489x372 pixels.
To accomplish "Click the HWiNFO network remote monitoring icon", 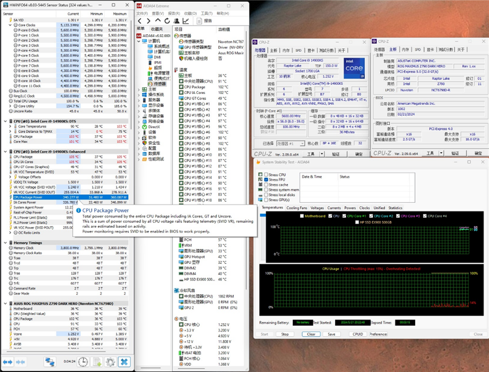I will [51, 362].
